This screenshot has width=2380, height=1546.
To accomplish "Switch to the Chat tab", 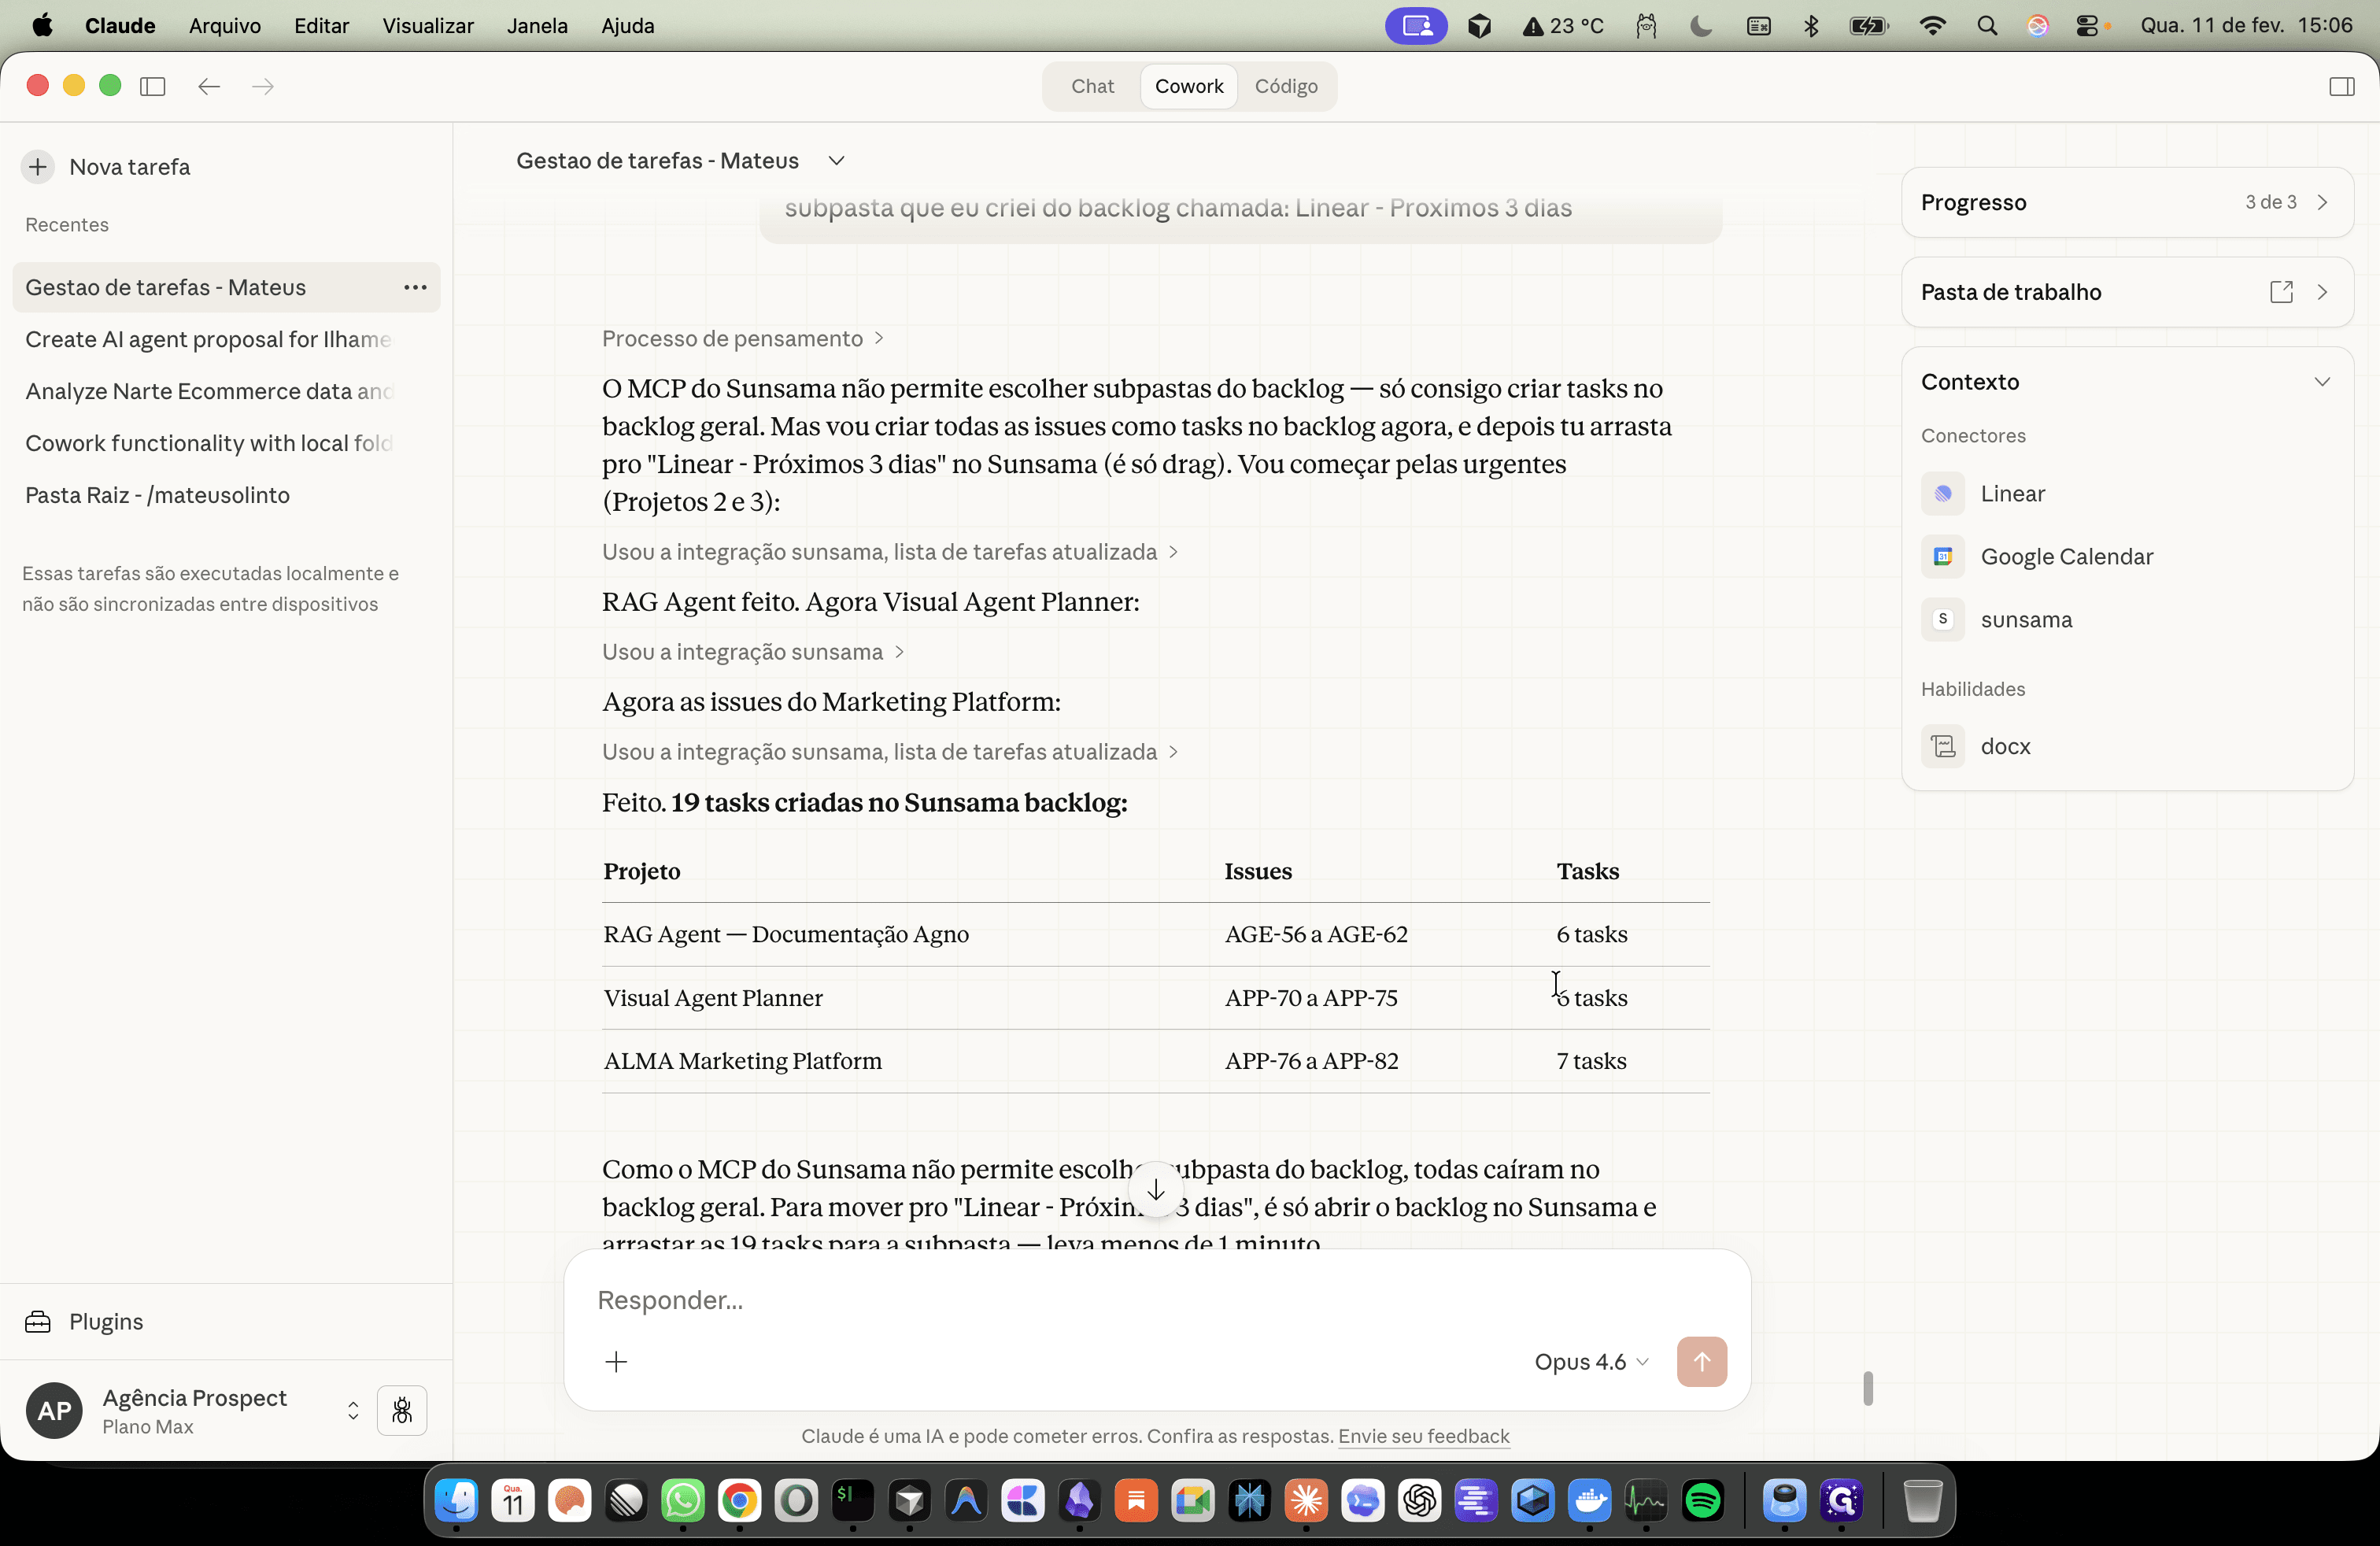I will tap(1092, 86).
